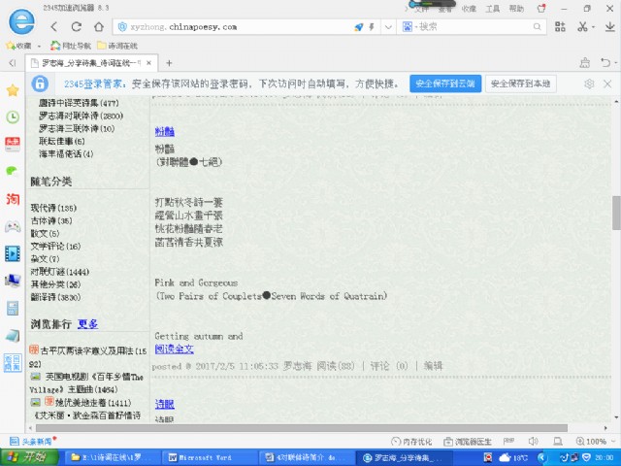621x466 pixels.
Task: Open the 收藏 menu in title bar
Action: tap(470, 8)
